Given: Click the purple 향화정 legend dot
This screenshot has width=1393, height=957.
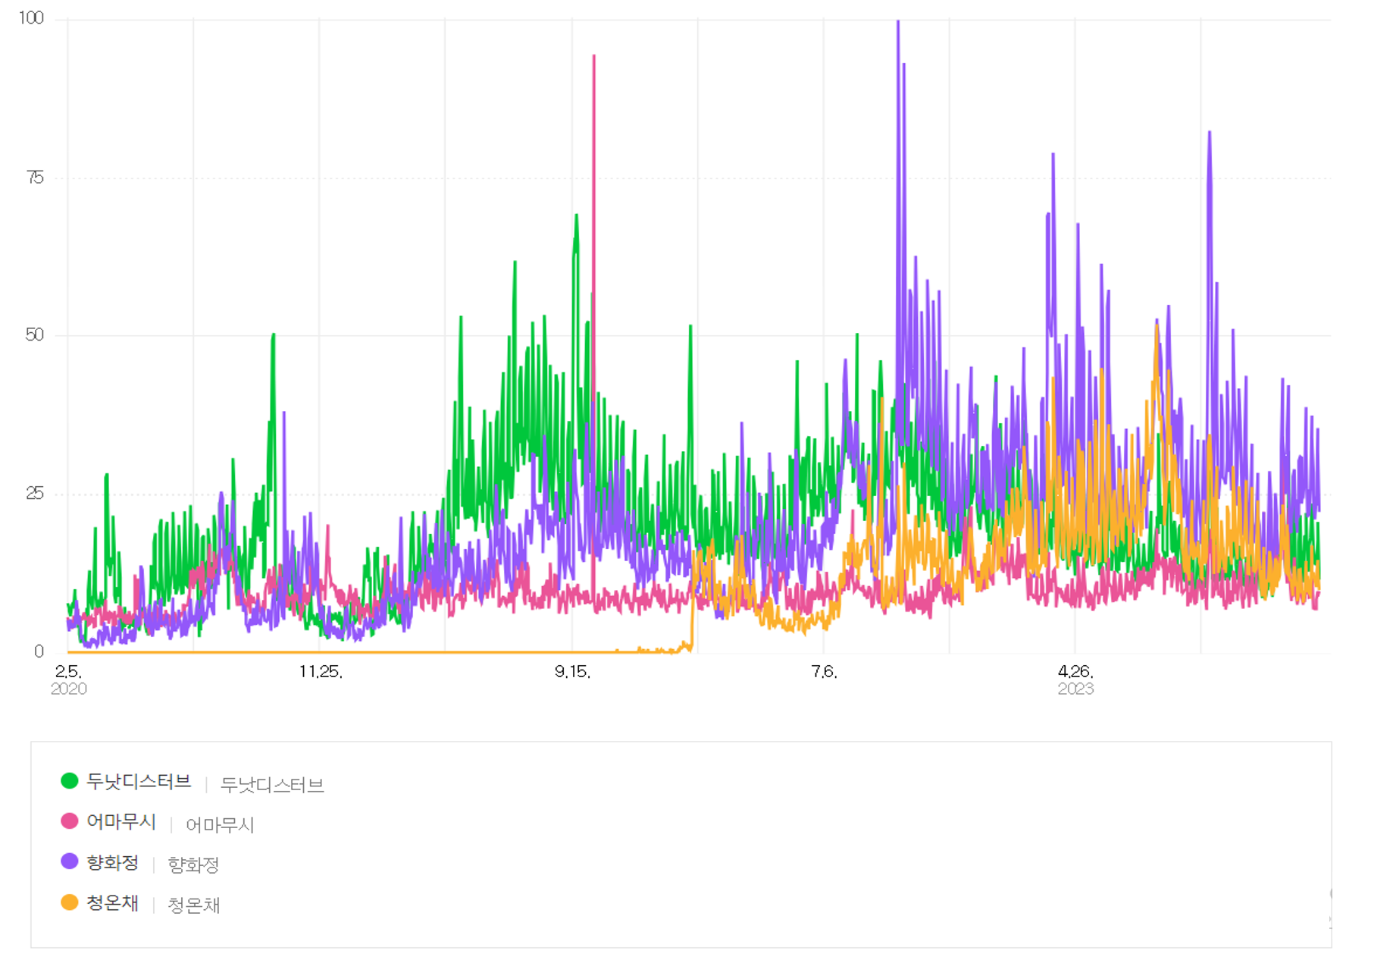Looking at the screenshot, I should point(69,861).
